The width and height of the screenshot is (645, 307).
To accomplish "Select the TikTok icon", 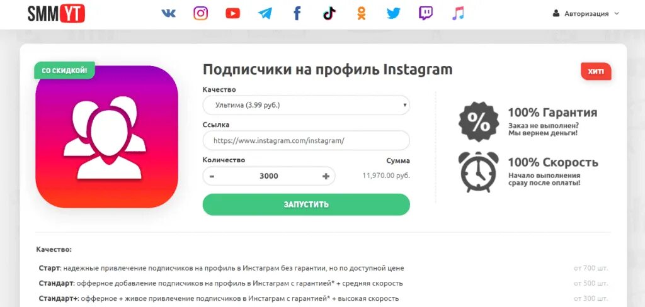I will tap(329, 14).
